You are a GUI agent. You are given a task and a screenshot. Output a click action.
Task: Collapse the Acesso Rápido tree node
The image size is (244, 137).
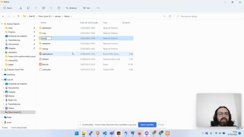2,24
